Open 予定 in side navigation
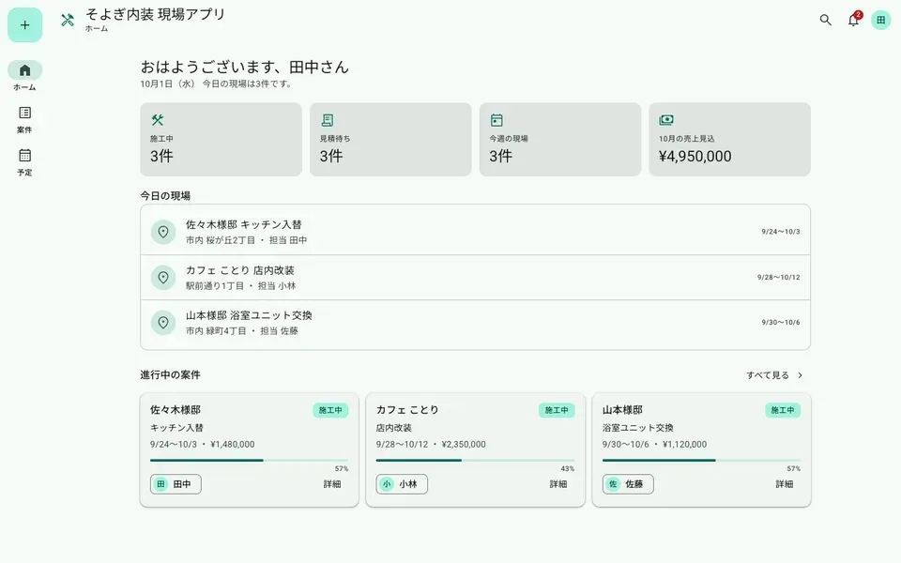Viewport: 901px width, 563px height. click(x=24, y=162)
